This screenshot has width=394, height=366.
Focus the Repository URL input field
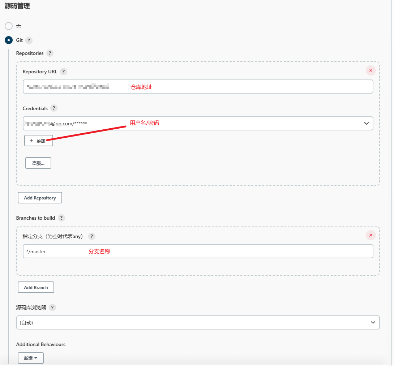(198, 87)
